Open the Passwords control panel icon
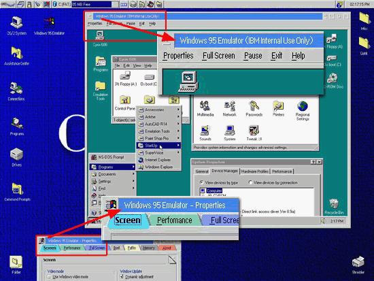374x281 pixels. click(x=254, y=109)
